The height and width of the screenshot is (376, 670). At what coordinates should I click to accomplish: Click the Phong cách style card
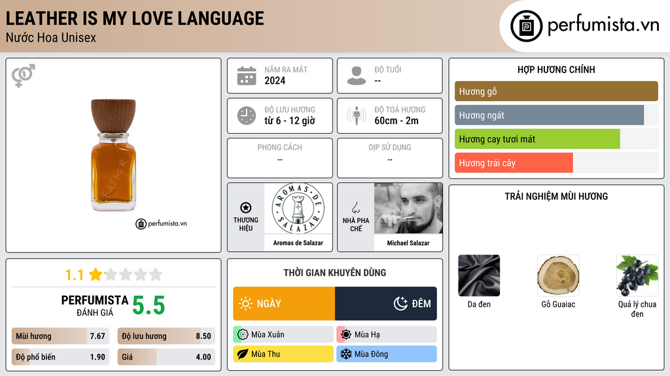(280, 158)
